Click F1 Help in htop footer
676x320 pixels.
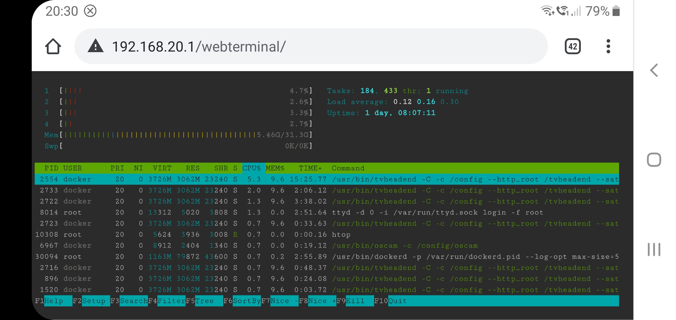tap(53, 301)
